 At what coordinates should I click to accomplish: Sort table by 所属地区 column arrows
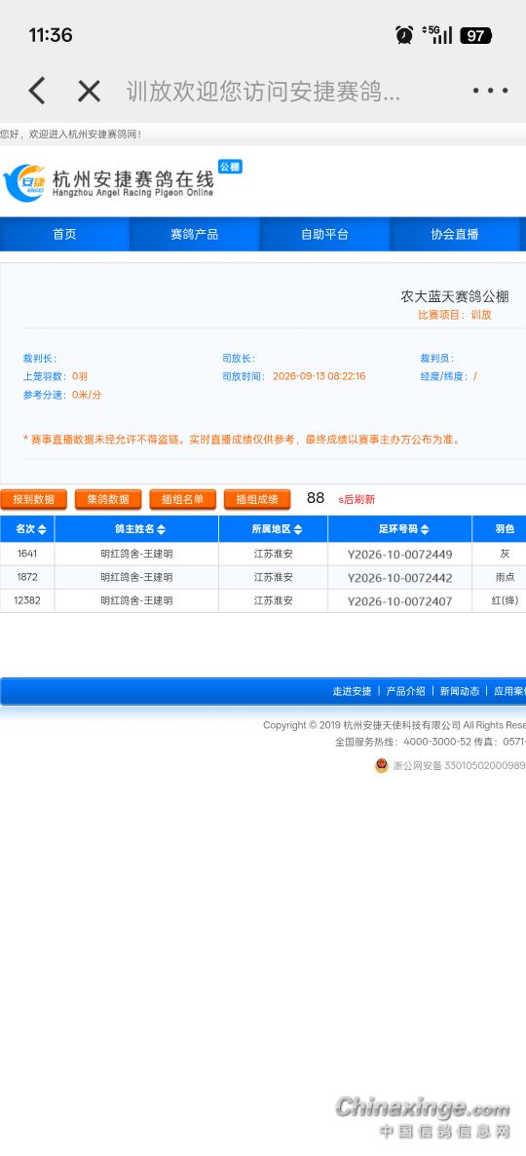point(298,529)
